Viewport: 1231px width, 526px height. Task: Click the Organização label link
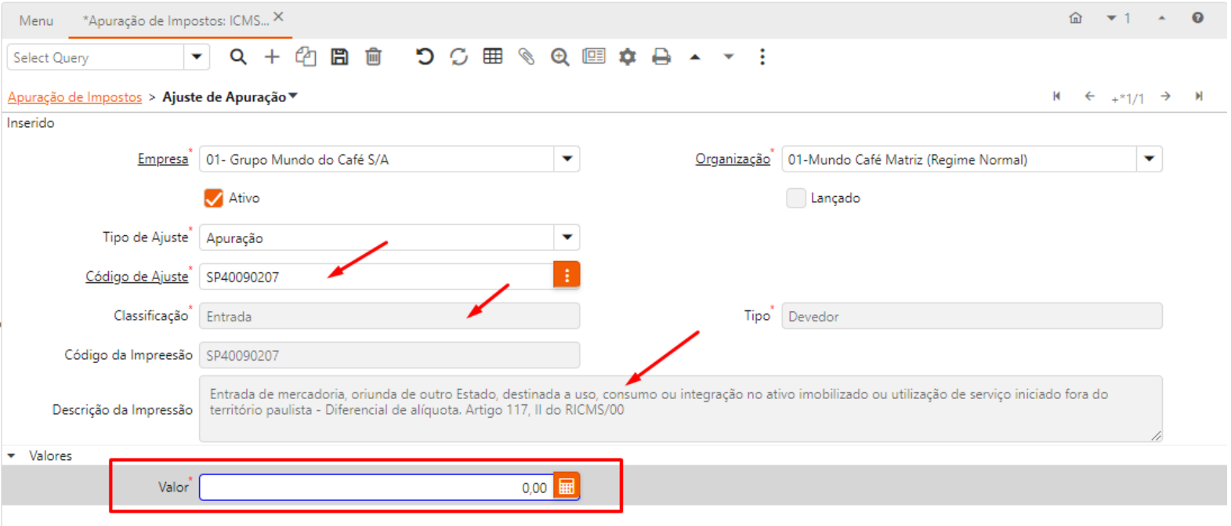(733, 159)
